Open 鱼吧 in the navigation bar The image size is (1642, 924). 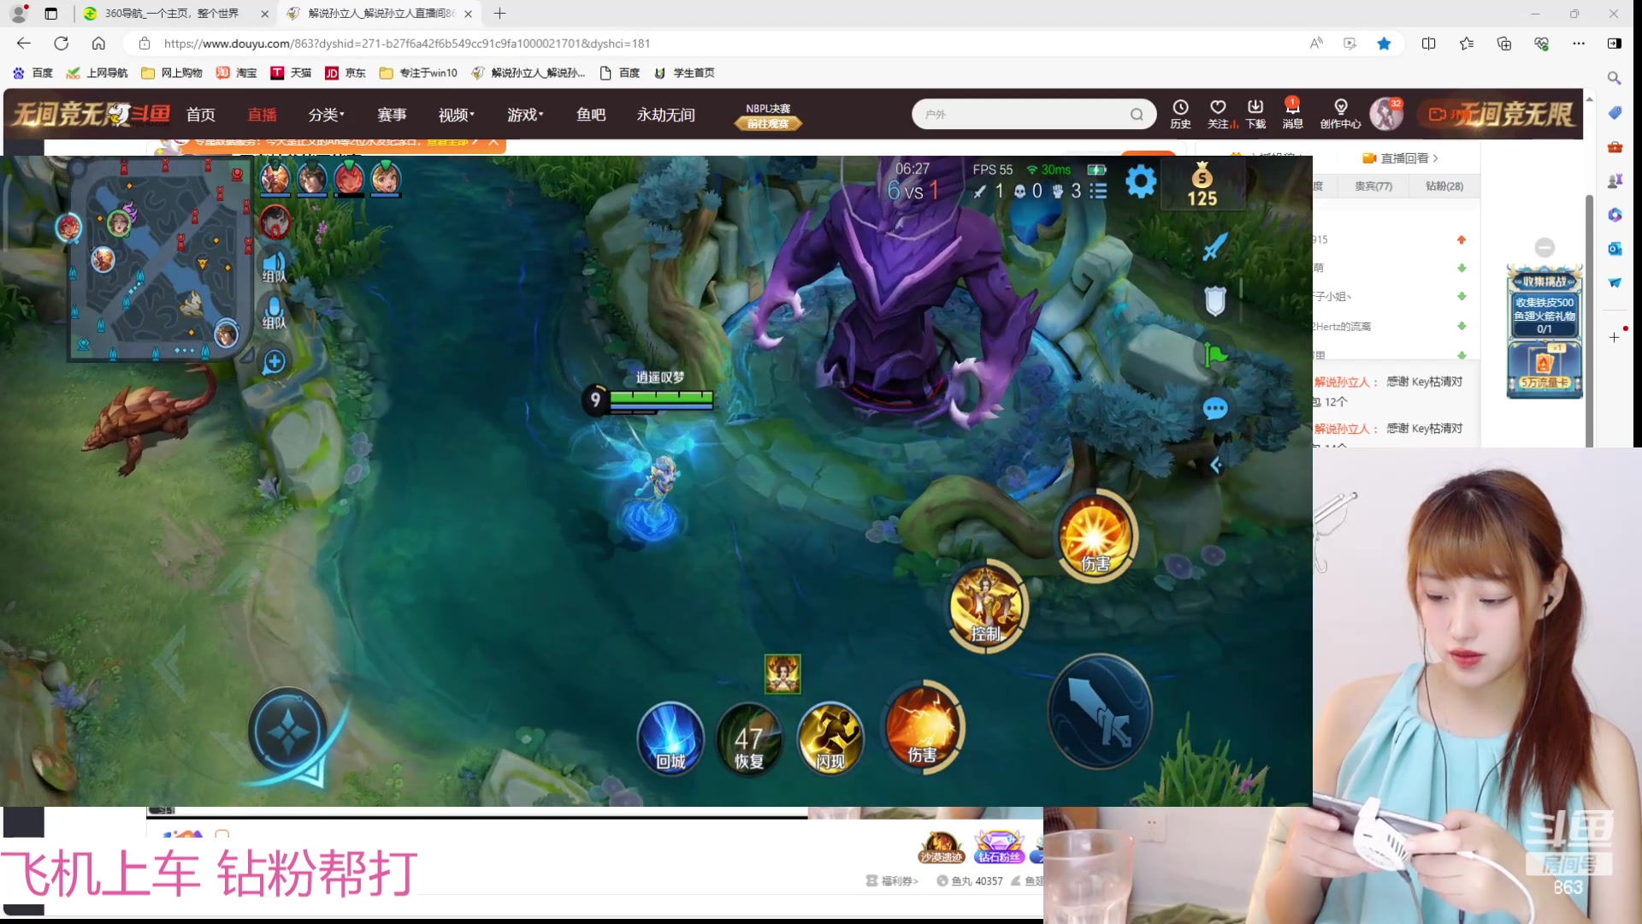[x=591, y=115]
